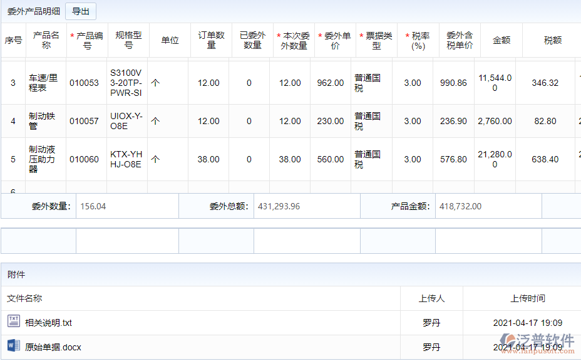
Task: Edit 本次委外数量 for 车速/里程表 row
Action: tap(290, 83)
